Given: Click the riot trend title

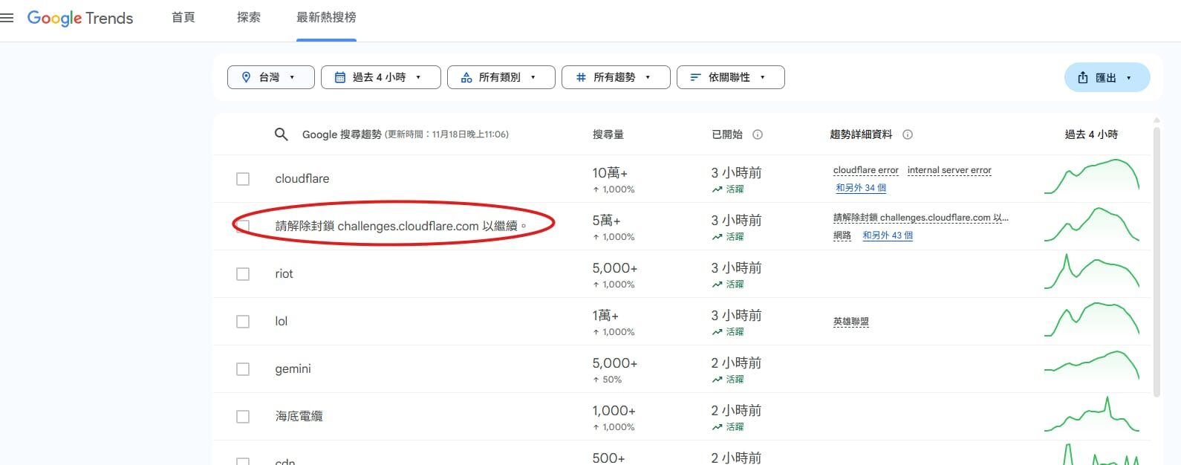Looking at the screenshot, I should pyautogui.click(x=284, y=274).
